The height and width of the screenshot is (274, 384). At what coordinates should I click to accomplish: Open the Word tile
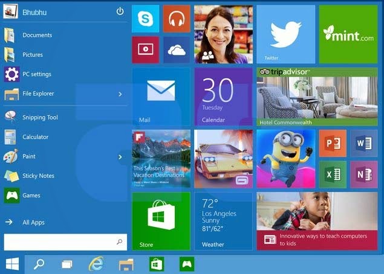[x=364, y=143]
